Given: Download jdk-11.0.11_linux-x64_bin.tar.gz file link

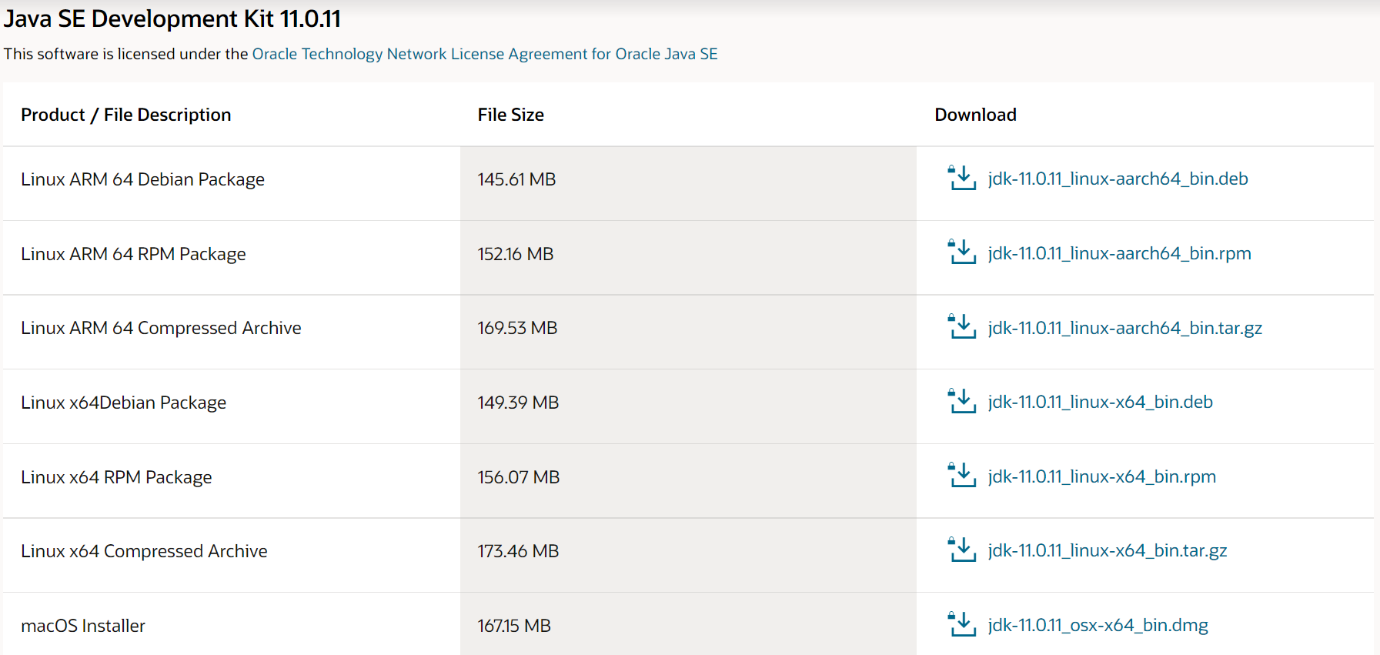Looking at the screenshot, I should pos(1108,550).
